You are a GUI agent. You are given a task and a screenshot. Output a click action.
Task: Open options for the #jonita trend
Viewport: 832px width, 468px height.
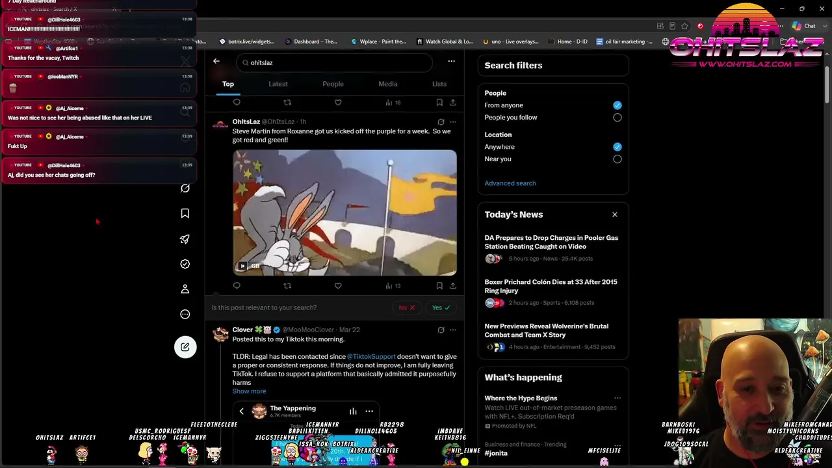pyautogui.click(x=617, y=445)
